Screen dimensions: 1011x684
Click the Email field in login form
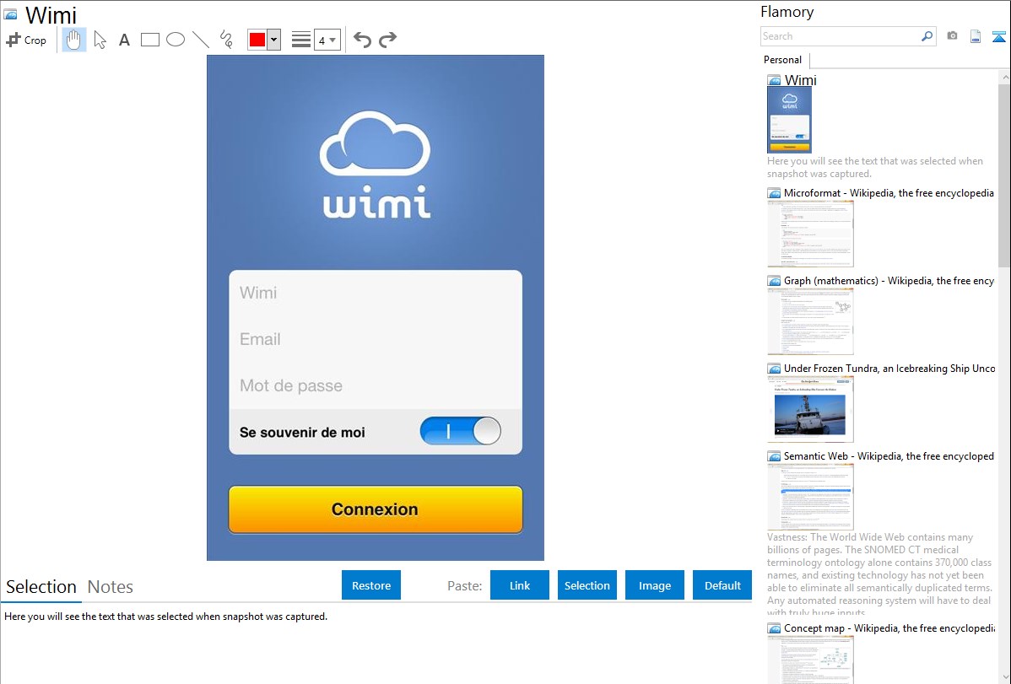(x=376, y=339)
